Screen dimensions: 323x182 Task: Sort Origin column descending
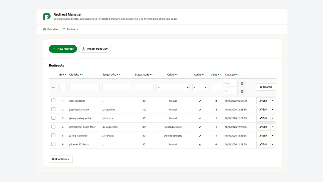click(176, 75)
